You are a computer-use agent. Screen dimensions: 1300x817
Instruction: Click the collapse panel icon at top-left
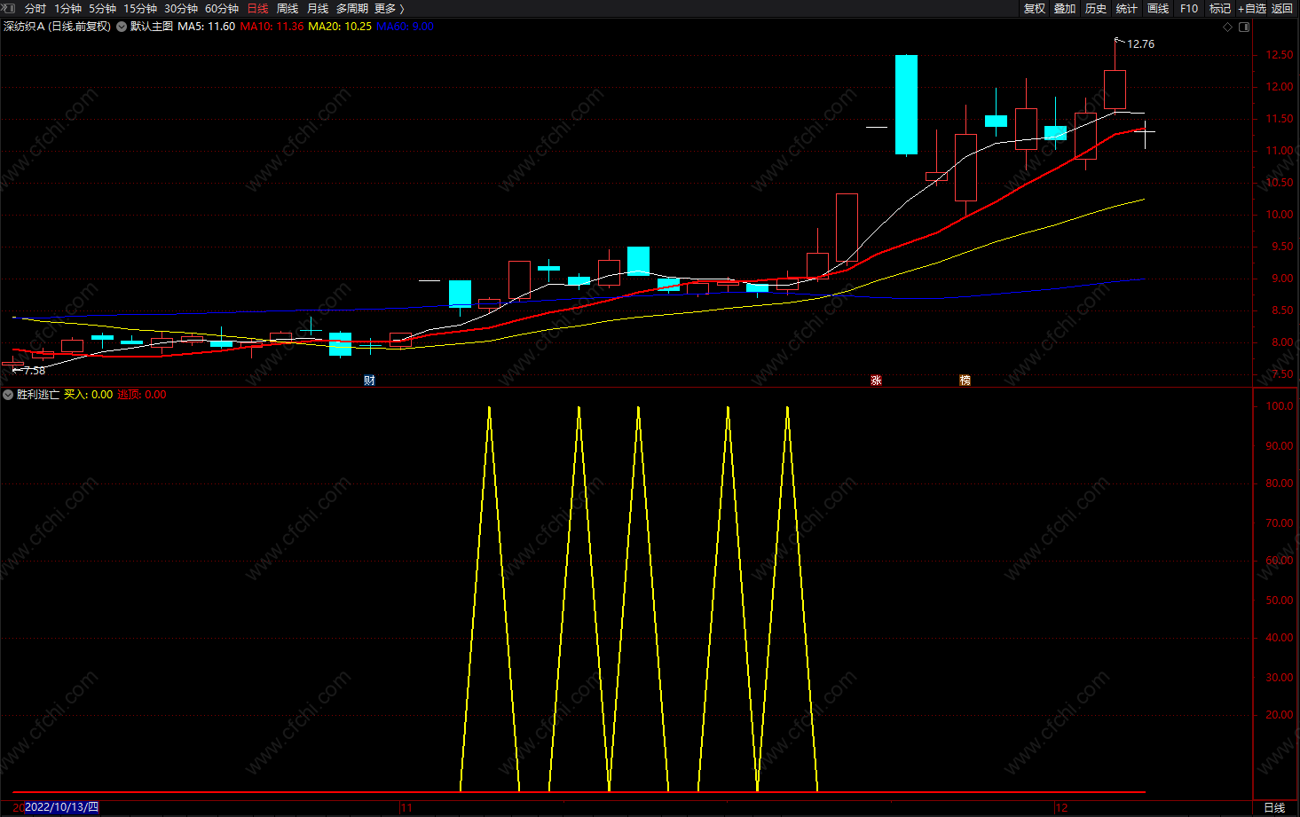pyautogui.click(x=9, y=8)
